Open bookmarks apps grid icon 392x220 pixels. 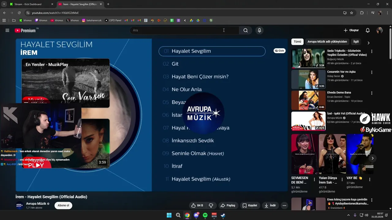[4, 20]
